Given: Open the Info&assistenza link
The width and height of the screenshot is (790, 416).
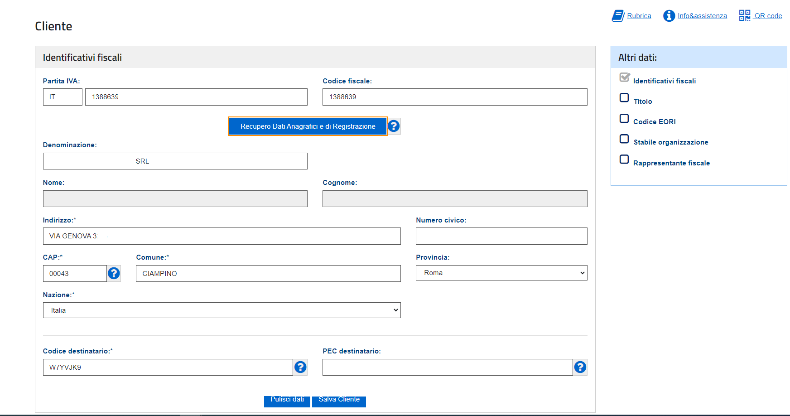Looking at the screenshot, I should click(702, 16).
